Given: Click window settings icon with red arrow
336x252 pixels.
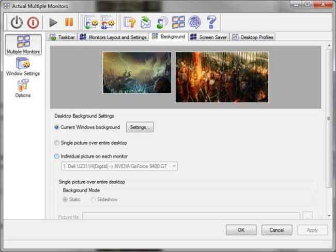Looking at the screenshot, I should coord(108,22).
